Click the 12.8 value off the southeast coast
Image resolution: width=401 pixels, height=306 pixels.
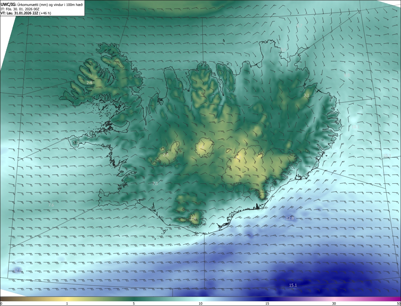click(x=290, y=218)
